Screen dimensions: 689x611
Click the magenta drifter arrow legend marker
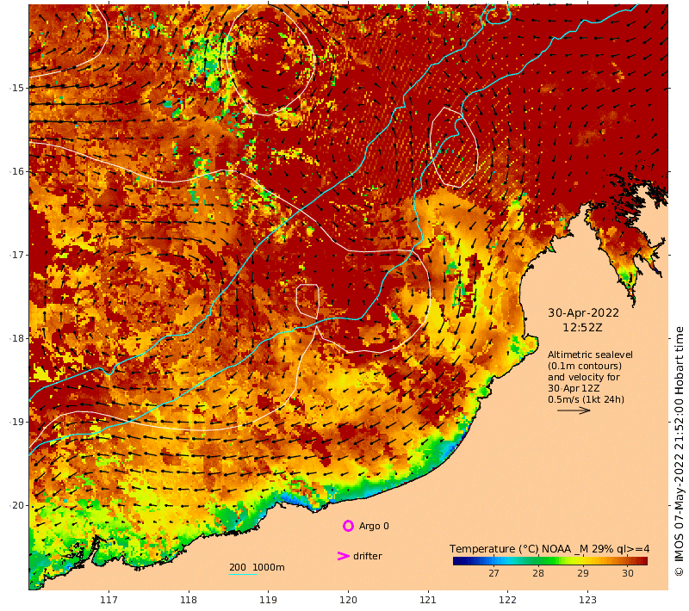coord(343,556)
